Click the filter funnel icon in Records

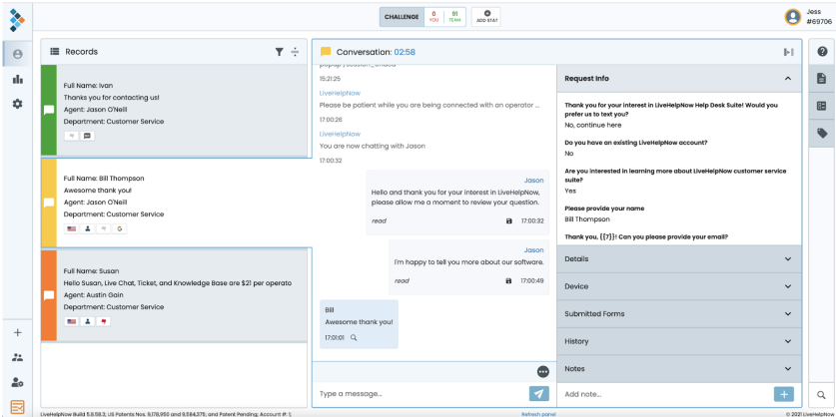(280, 52)
